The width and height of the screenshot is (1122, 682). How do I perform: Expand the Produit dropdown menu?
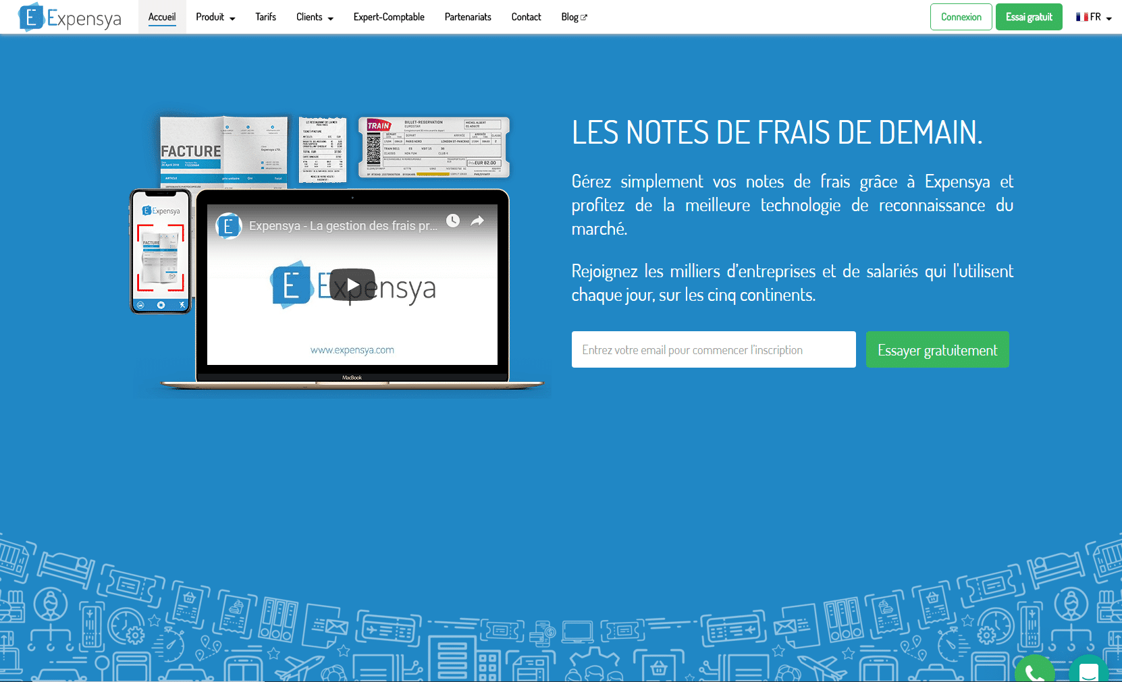[215, 17]
